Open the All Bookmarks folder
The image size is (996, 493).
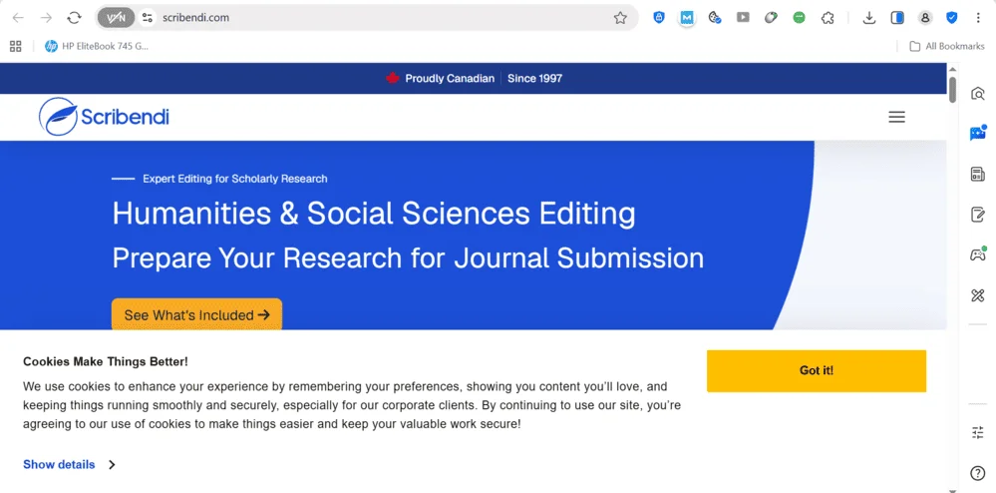[947, 46]
